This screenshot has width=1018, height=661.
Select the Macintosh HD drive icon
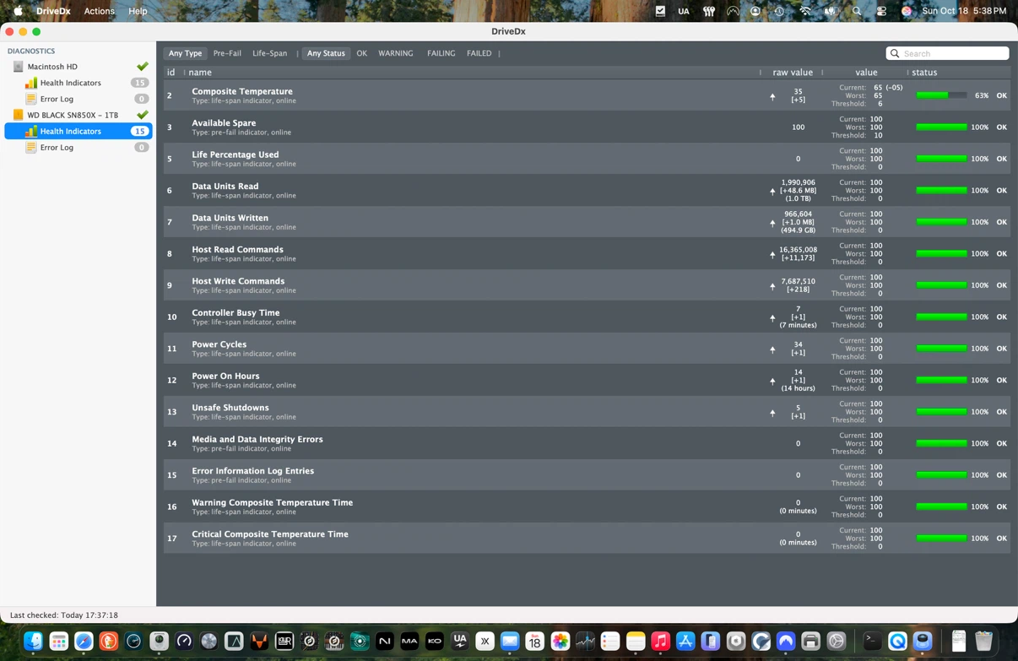(19, 67)
